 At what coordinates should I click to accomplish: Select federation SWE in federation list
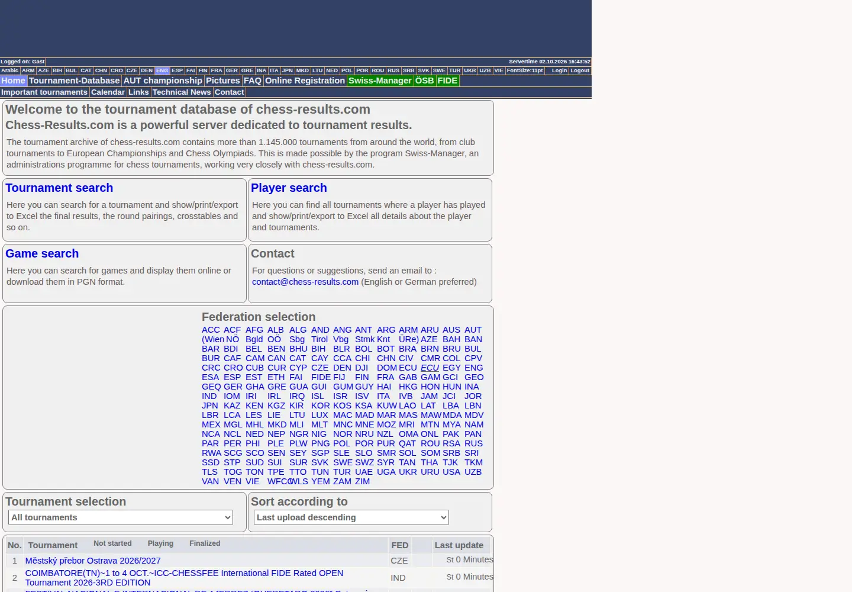(343, 462)
